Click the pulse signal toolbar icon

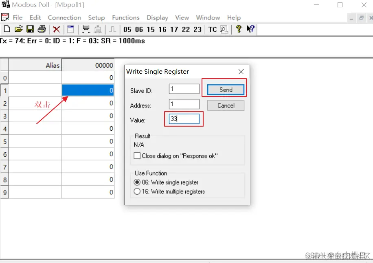click(112, 29)
